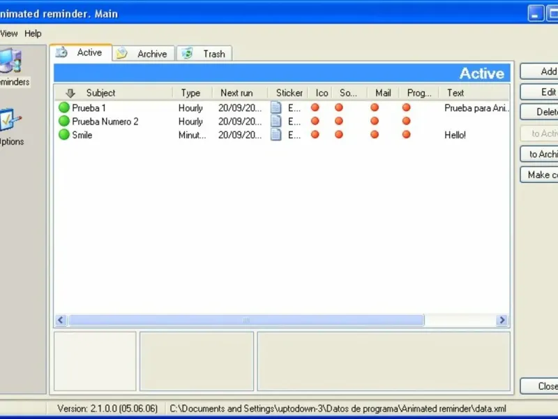Click green status circle for Prueba 1
558x419 pixels.
(64, 108)
